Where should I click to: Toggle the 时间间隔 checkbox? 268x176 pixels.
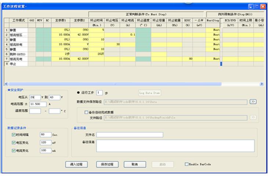[14, 135]
